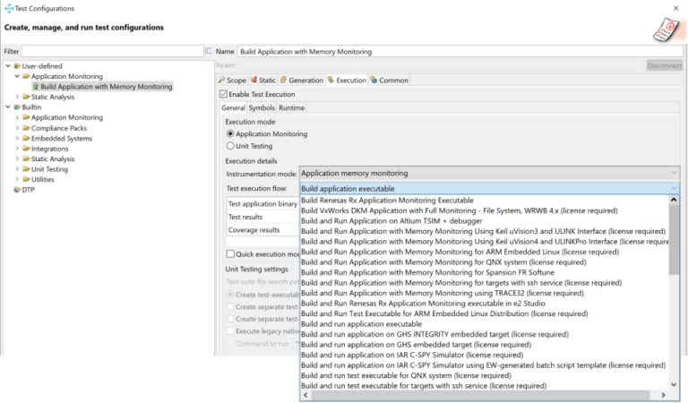Select Application Monitoring execution mode

coord(230,133)
